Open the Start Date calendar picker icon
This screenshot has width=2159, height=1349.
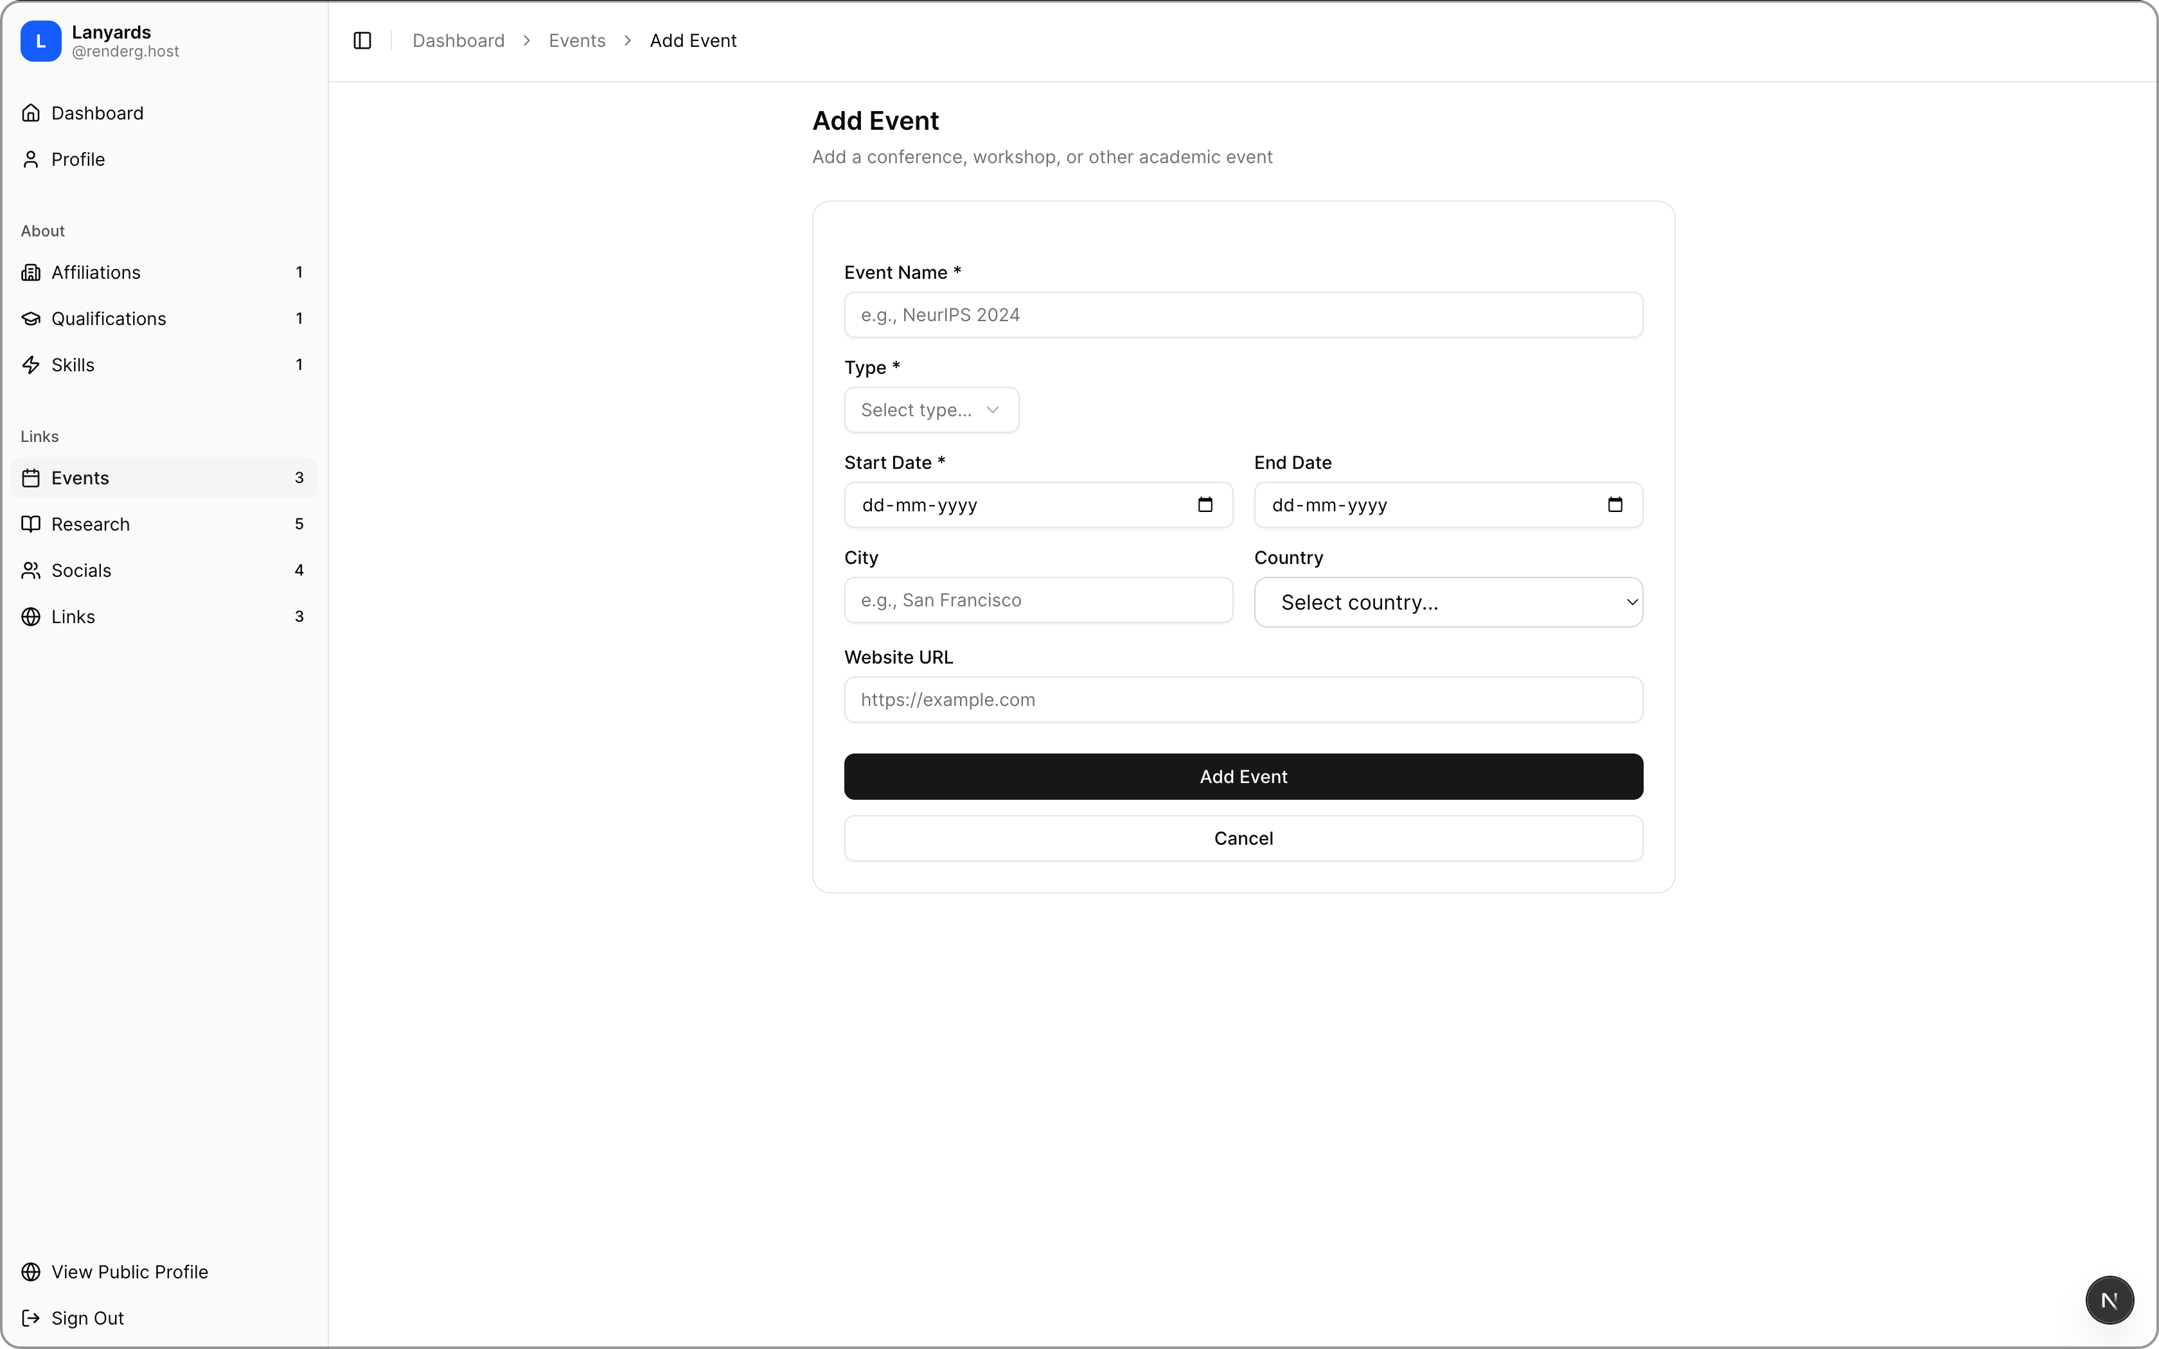click(1204, 505)
